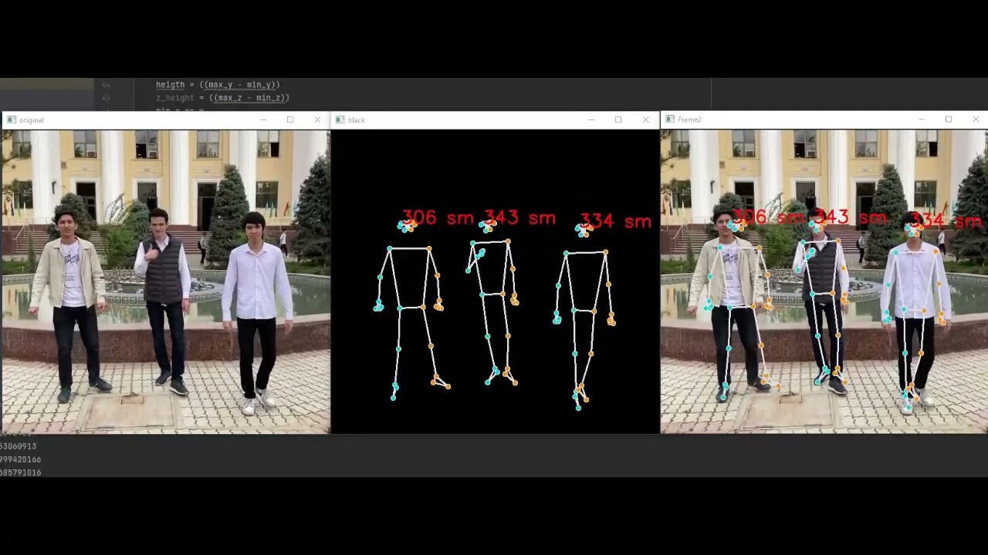The image size is (988, 555).
Task: Maximize the 'black' window
Action: 618,120
